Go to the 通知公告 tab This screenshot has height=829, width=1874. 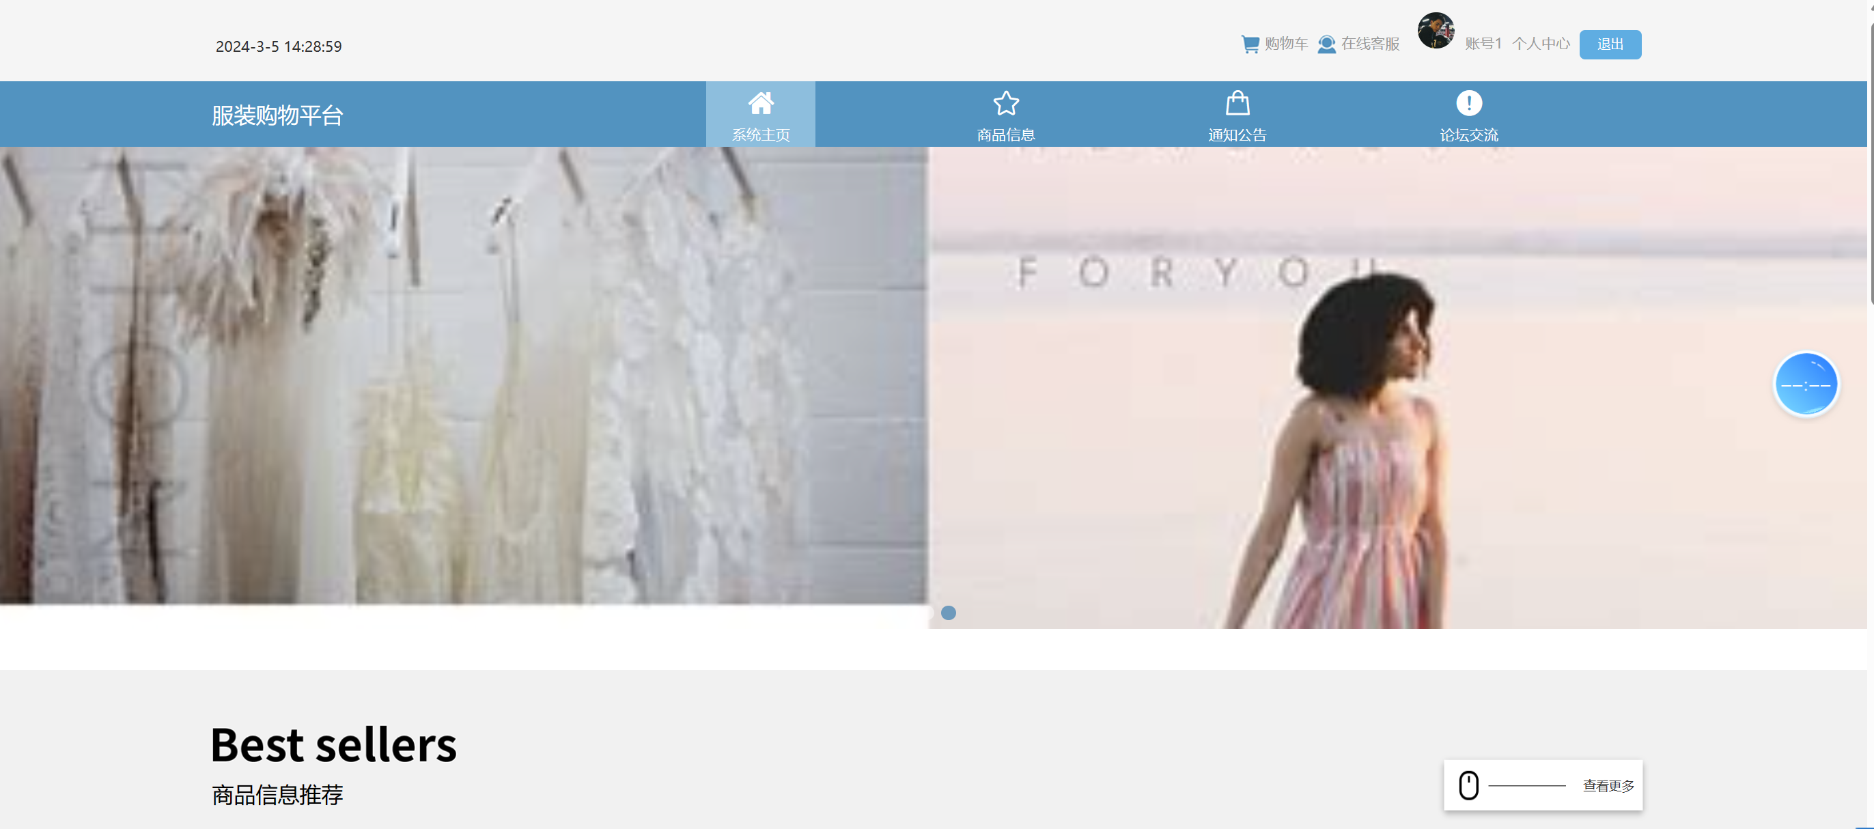pyautogui.click(x=1237, y=135)
